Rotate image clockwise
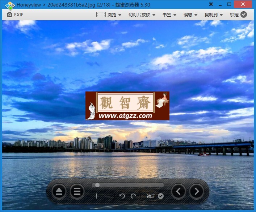This screenshot has height=212, width=256. [133, 196]
